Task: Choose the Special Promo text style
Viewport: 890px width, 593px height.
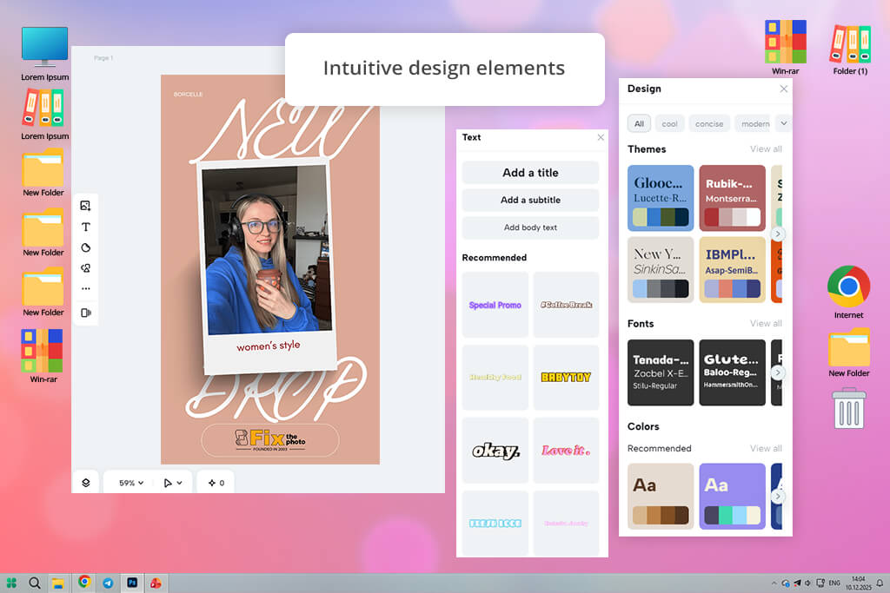Action: point(495,305)
